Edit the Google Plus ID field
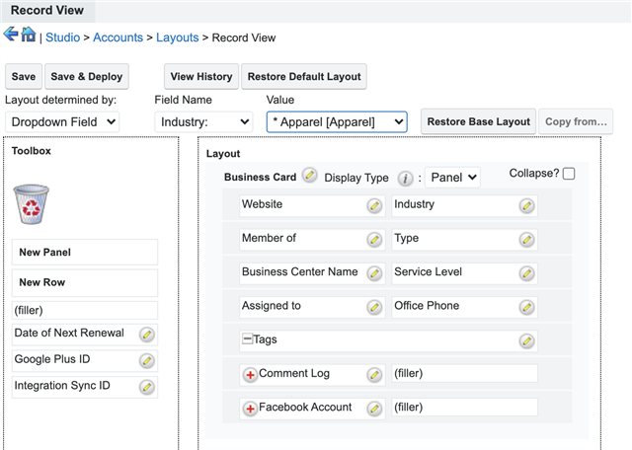 tap(147, 361)
